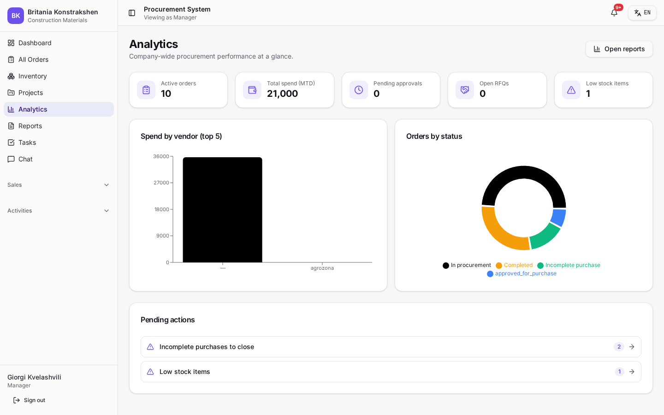Image resolution: width=664 pixels, height=415 pixels.
Task: Click the Active orders clipboard icon
Action: pos(146,90)
